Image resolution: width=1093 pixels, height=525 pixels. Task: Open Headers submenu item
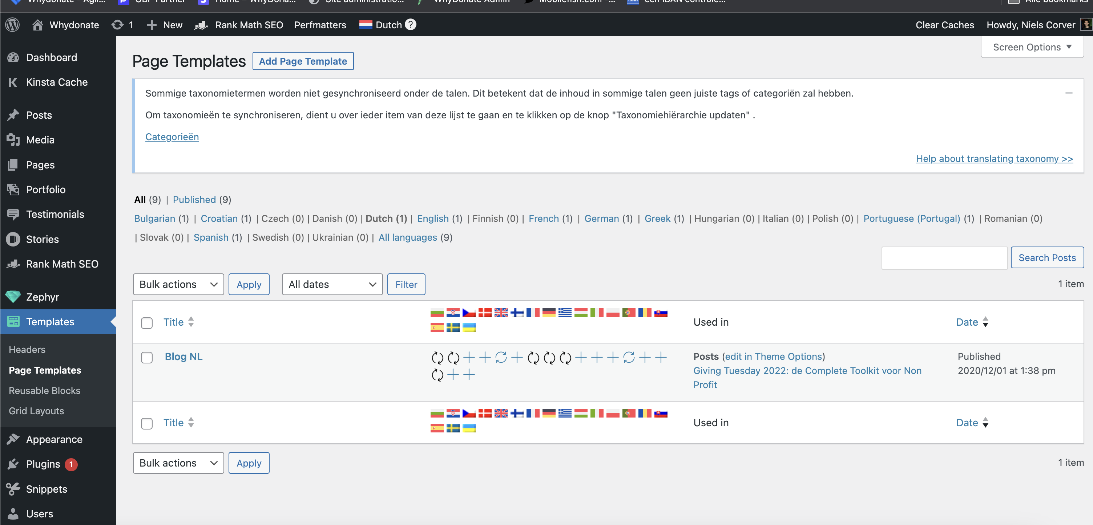[x=27, y=349]
